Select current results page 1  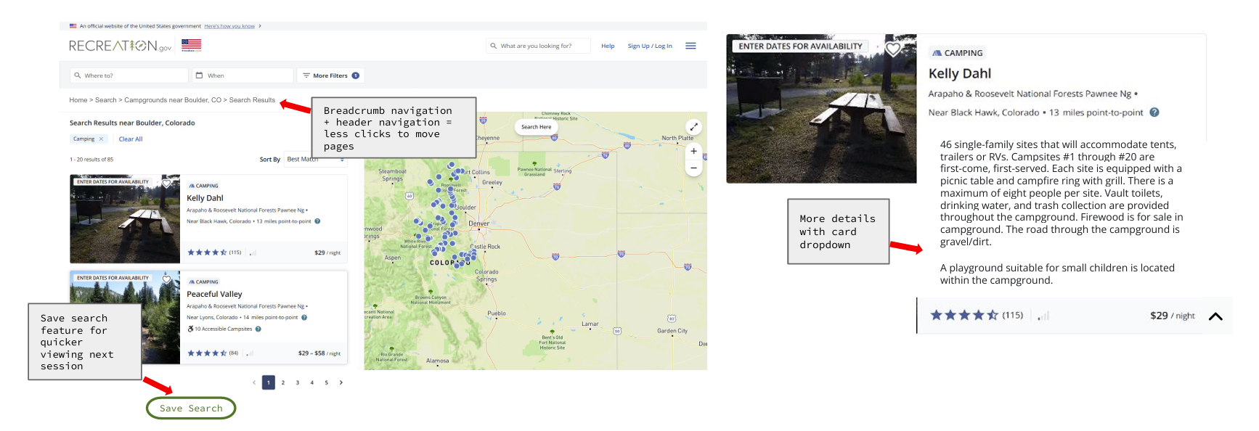[269, 382]
